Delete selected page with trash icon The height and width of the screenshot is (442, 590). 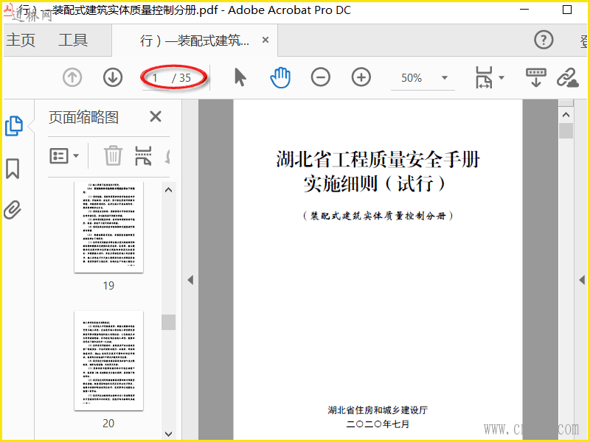pos(113,155)
